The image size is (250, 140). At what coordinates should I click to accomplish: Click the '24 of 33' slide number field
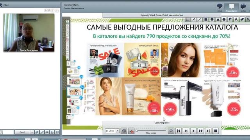pyautogui.click(x=110, y=131)
